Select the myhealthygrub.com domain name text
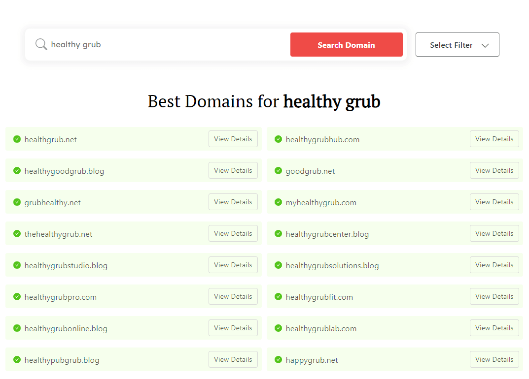529x379 pixels. (321, 202)
